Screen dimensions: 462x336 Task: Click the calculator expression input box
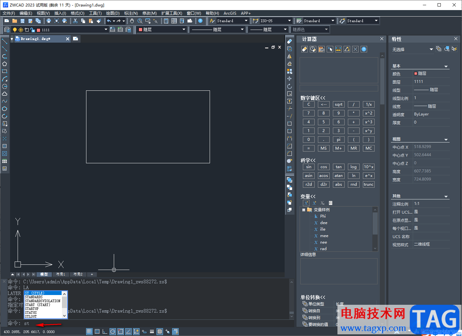tap(339, 88)
